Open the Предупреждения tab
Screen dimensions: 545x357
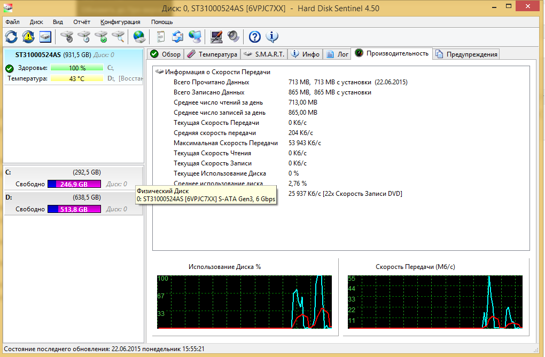467,54
